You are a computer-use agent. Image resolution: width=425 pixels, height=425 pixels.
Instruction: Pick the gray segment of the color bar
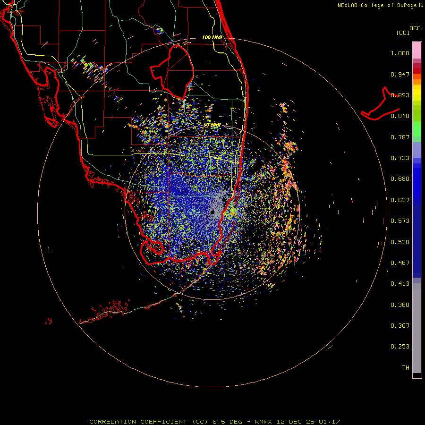[x=417, y=328]
